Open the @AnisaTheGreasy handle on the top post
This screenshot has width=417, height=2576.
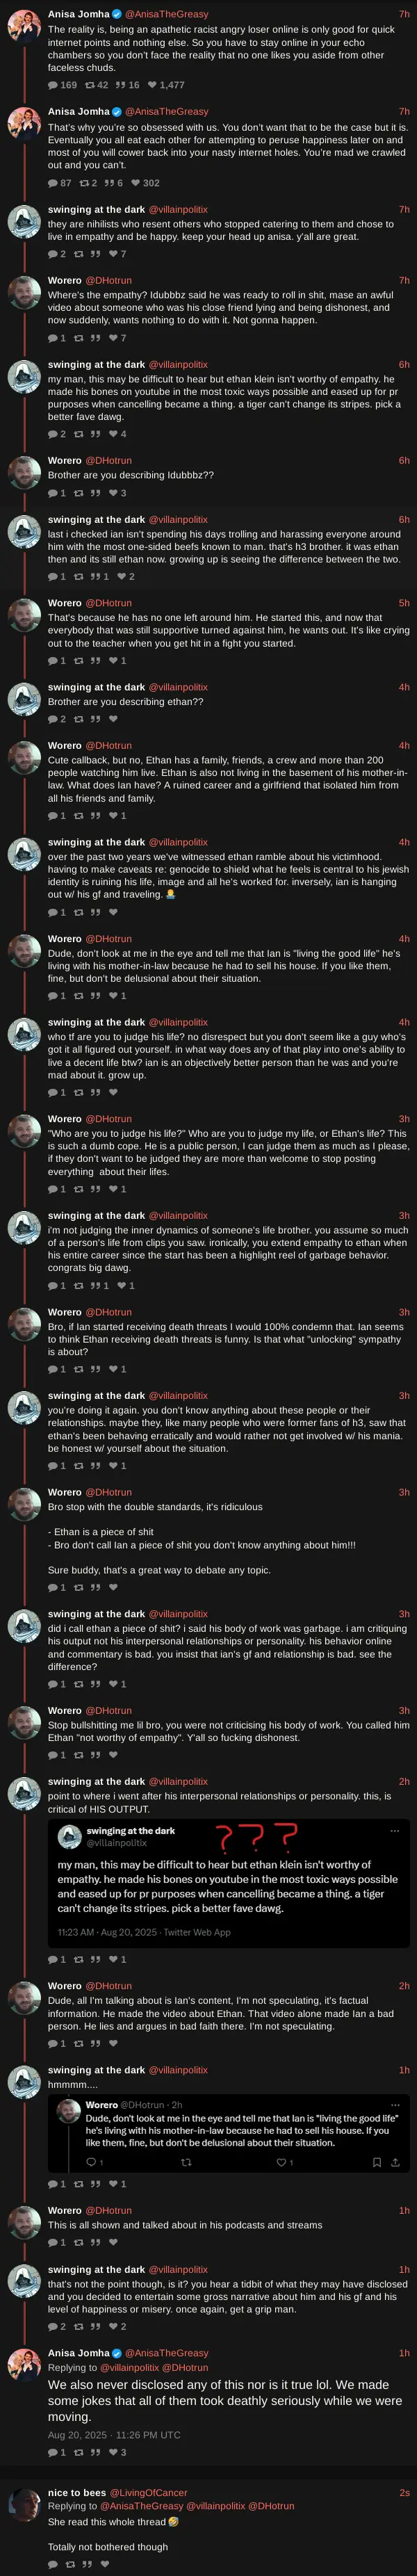coord(166,14)
